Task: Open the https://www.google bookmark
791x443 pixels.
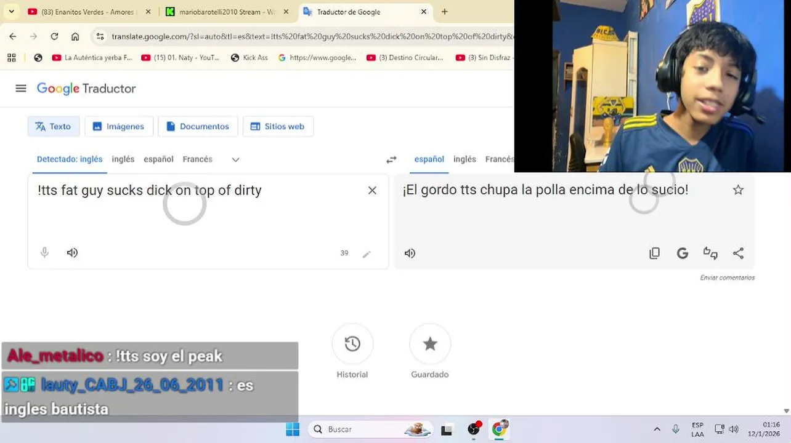Action: pyautogui.click(x=317, y=57)
